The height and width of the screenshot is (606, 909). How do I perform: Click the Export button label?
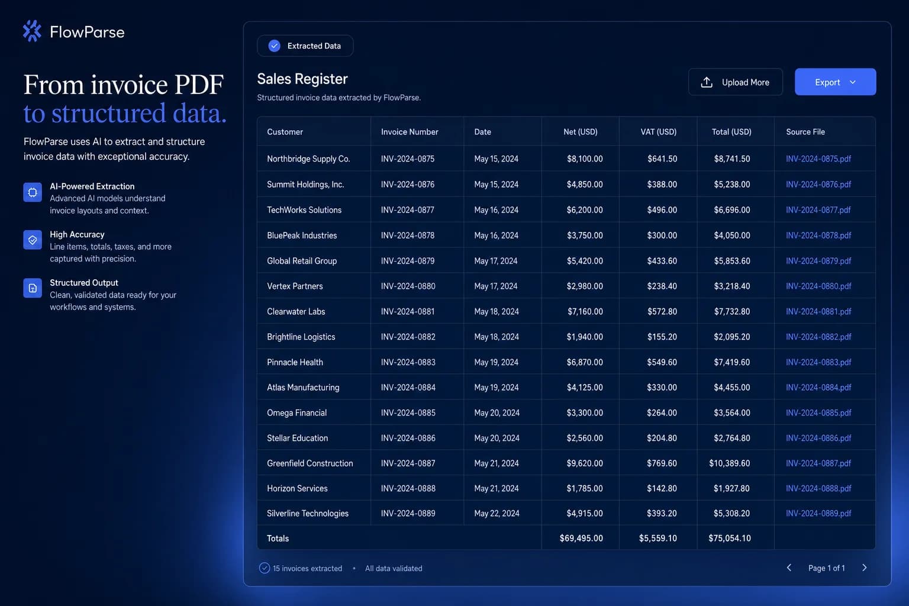click(827, 82)
